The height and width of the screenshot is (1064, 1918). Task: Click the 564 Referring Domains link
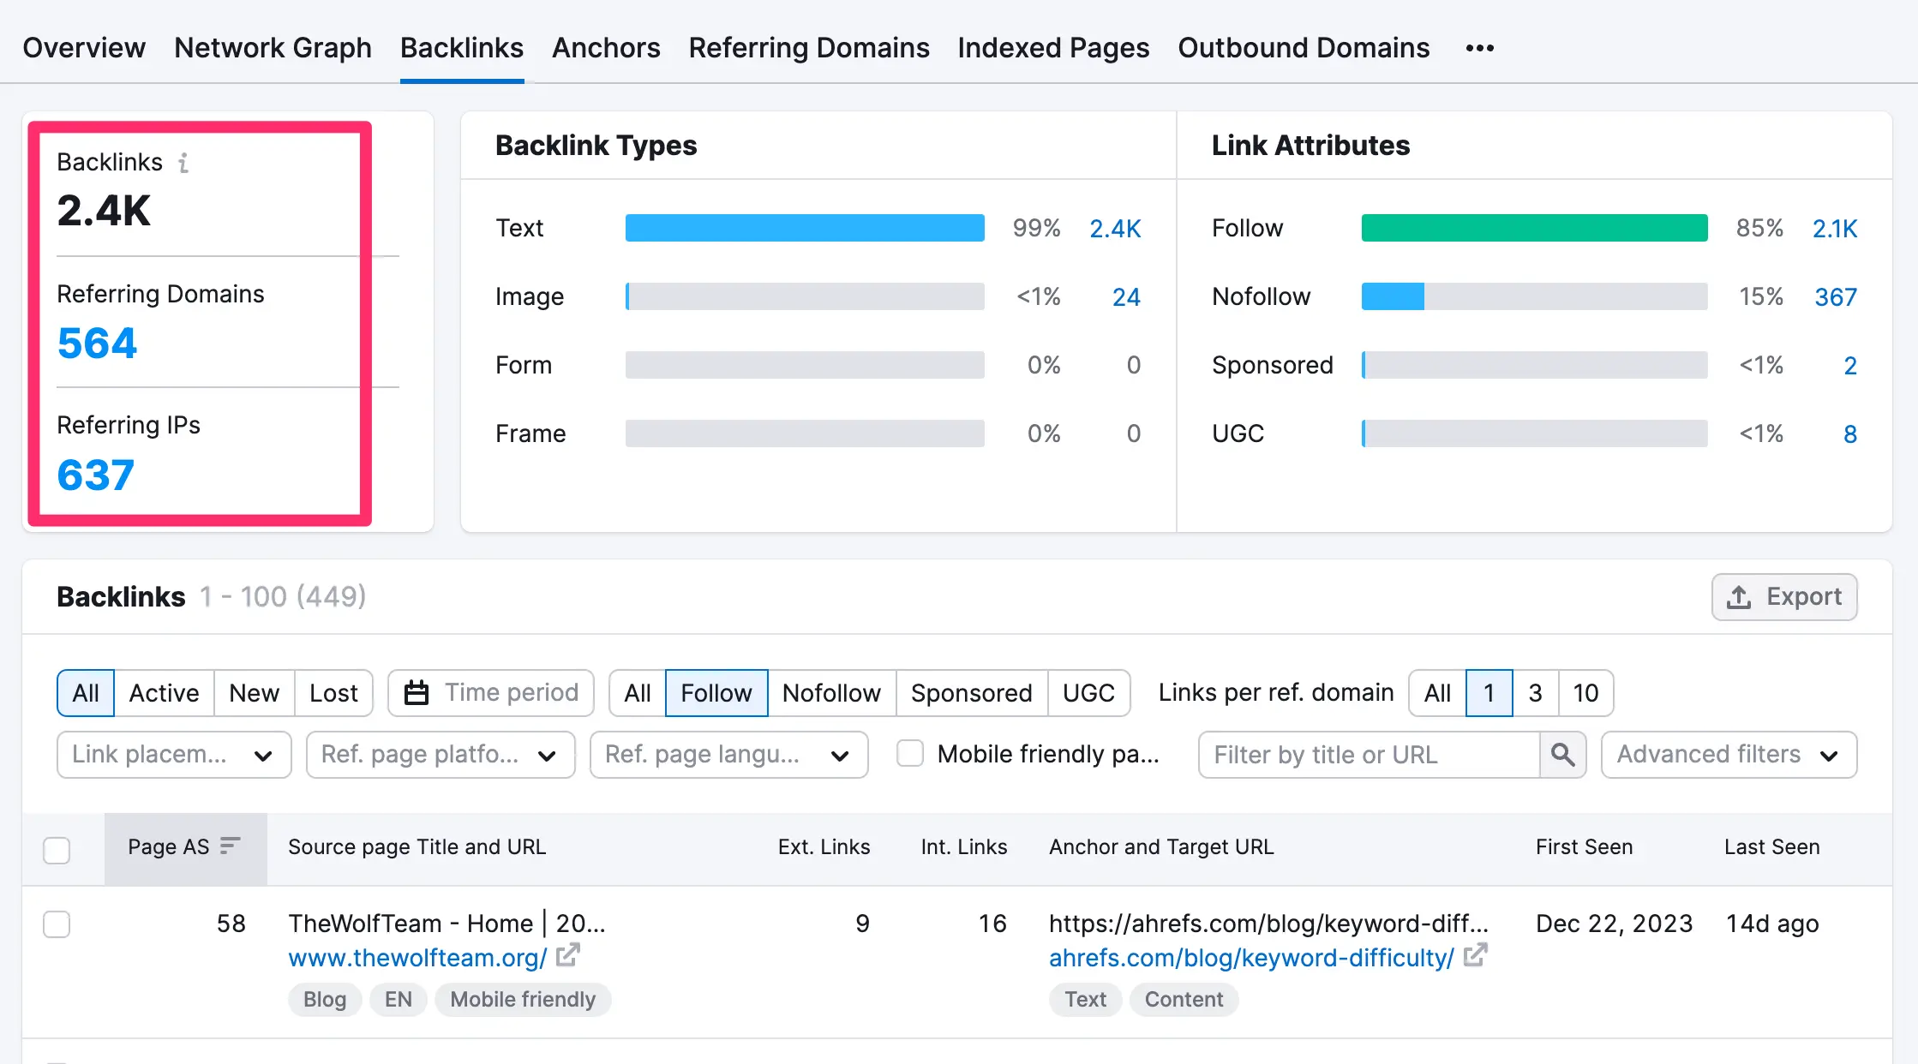(97, 344)
